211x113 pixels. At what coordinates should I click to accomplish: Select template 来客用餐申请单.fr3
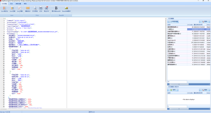click(177, 31)
